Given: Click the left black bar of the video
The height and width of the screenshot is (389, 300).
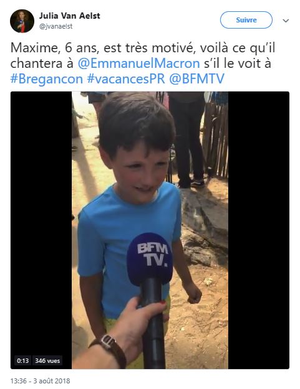Looking at the screenshot, I should click(x=41, y=223).
